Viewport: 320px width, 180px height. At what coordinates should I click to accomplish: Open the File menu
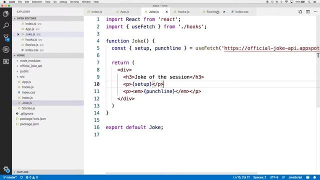[20, 2]
